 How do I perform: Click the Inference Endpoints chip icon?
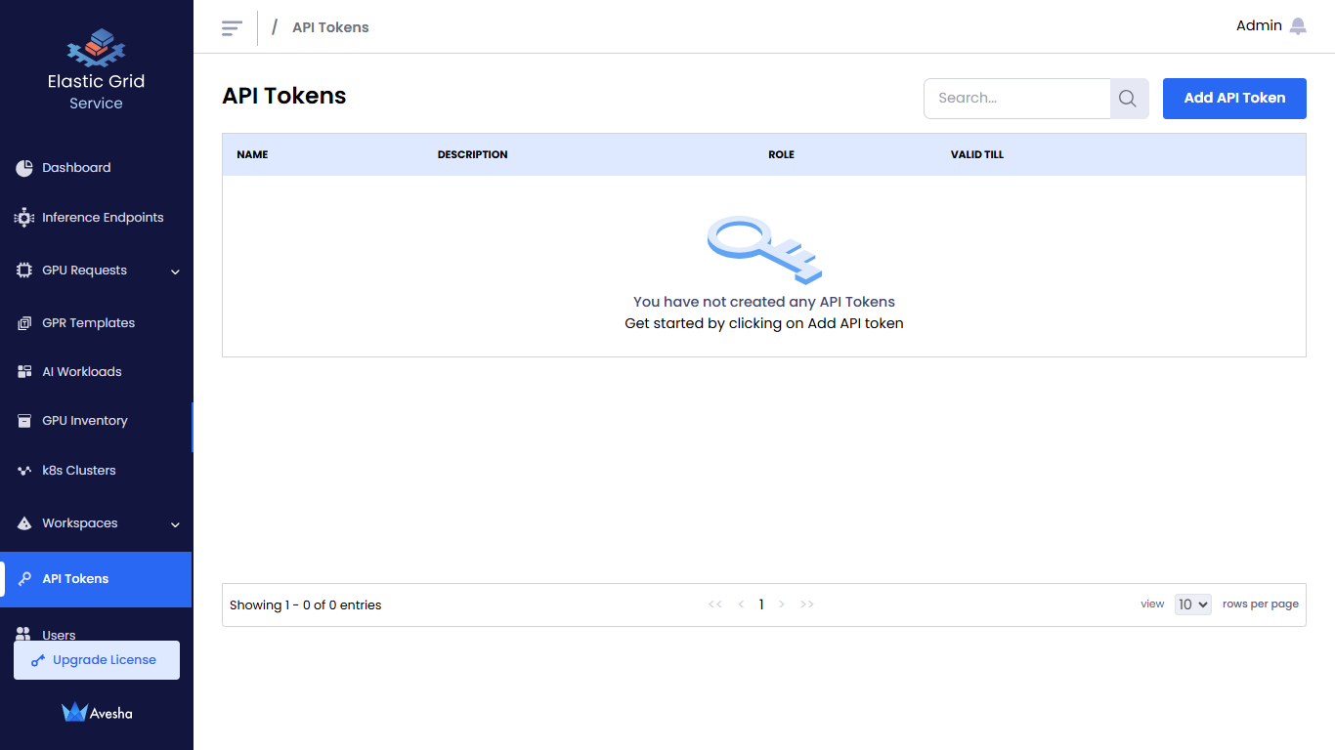pyautogui.click(x=24, y=218)
